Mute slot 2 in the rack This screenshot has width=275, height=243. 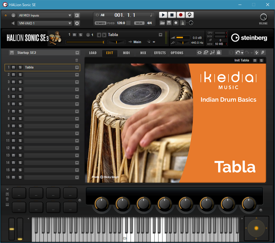click(13, 75)
